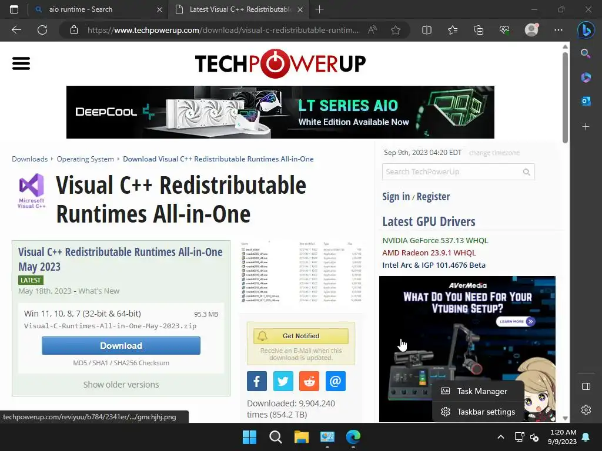Choose Taskbar settings from context menu
This screenshot has height=451, width=602.
[479, 412]
